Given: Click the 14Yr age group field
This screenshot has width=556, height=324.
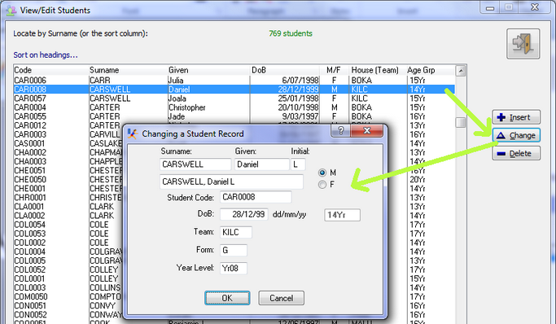Looking at the screenshot, I should pyautogui.click(x=342, y=215).
